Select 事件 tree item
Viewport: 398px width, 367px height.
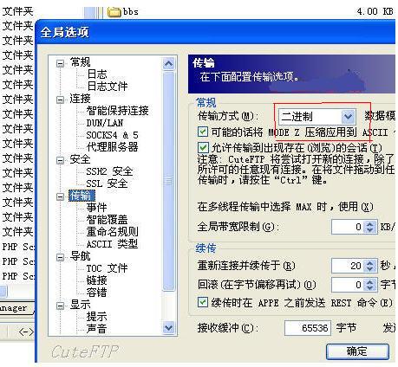click(x=97, y=207)
